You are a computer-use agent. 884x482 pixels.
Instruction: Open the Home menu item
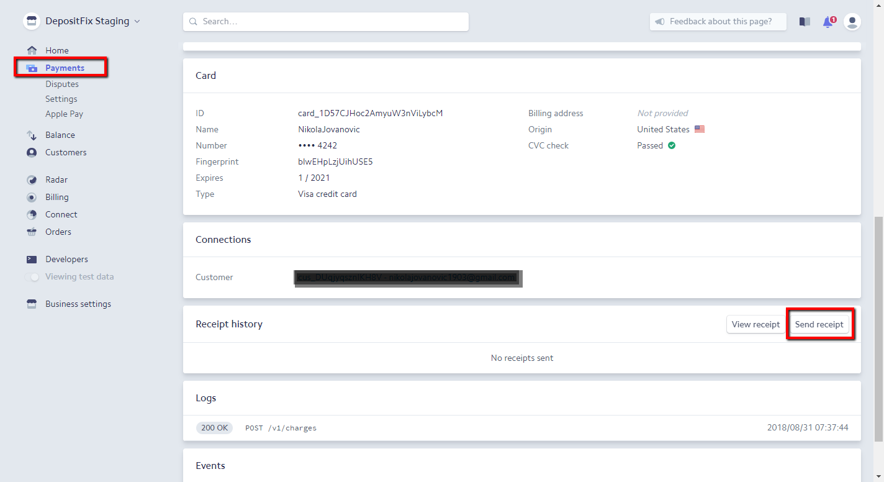57,50
